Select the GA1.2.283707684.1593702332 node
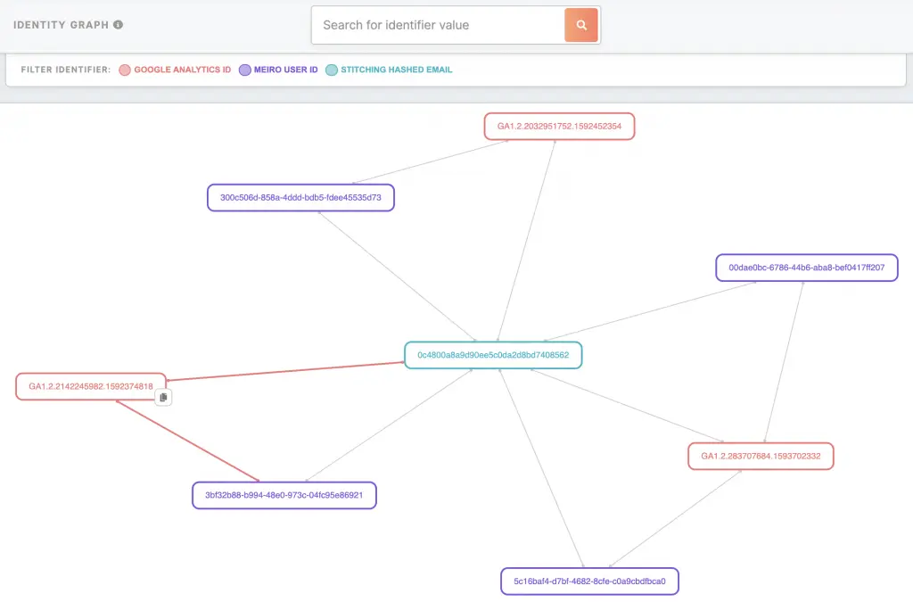913x602 pixels. pos(760,456)
